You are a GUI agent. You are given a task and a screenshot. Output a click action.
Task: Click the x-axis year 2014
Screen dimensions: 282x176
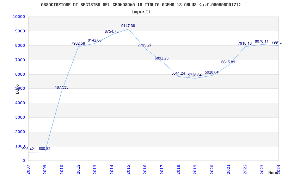[x=112, y=170]
